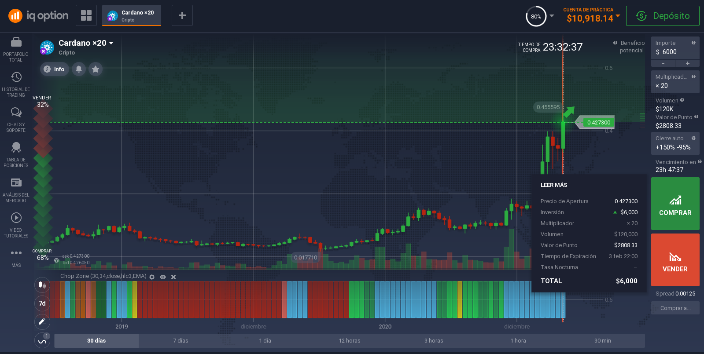Image resolution: width=704 pixels, height=354 pixels.
Task: Increase the Importe with plus button
Action: [687, 63]
